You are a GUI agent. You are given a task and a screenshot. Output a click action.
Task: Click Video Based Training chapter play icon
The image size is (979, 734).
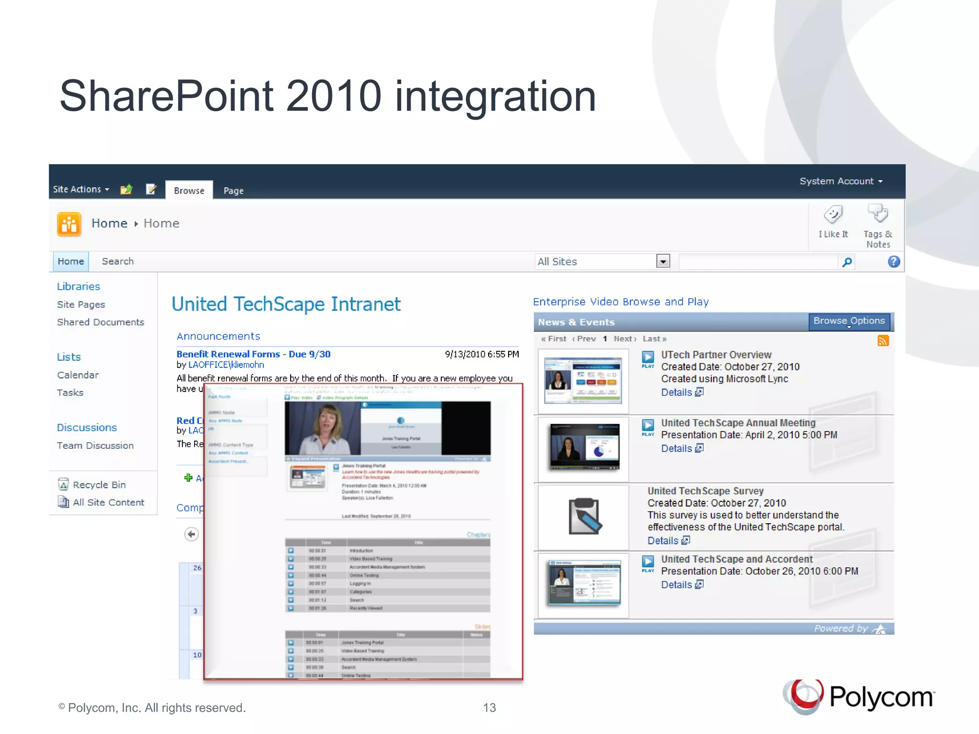(x=291, y=559)
